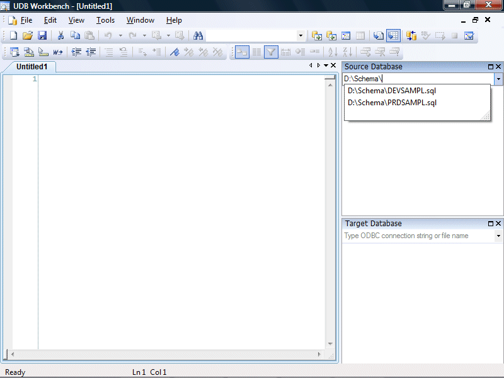Expand the Redo history dropdown arrow
The width and height of the screenshot is (504, 378).
pyautogui.click(x=145, y=36)
